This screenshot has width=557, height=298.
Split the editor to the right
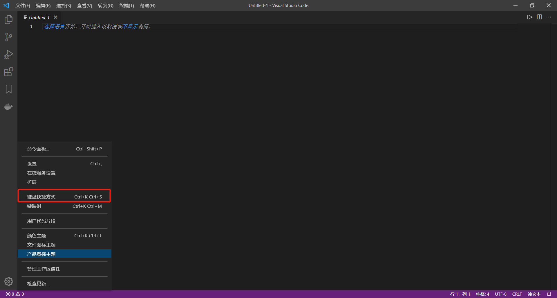tap(539, 17)
